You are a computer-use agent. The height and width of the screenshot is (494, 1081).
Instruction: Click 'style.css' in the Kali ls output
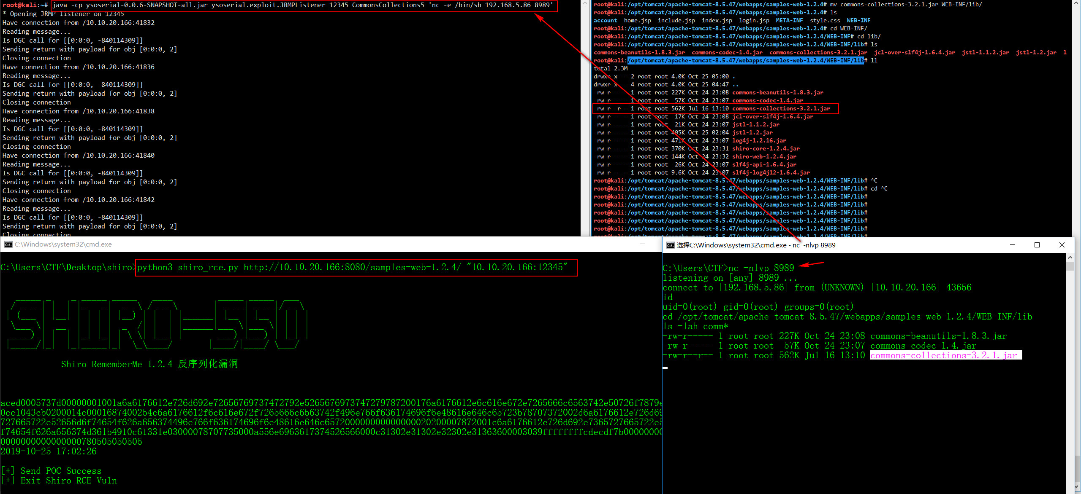tap(825, 21)
